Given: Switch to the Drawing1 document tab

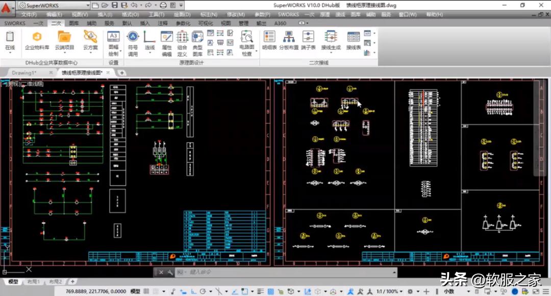Looking at the screenshot, I should click(x=24, y=73).
